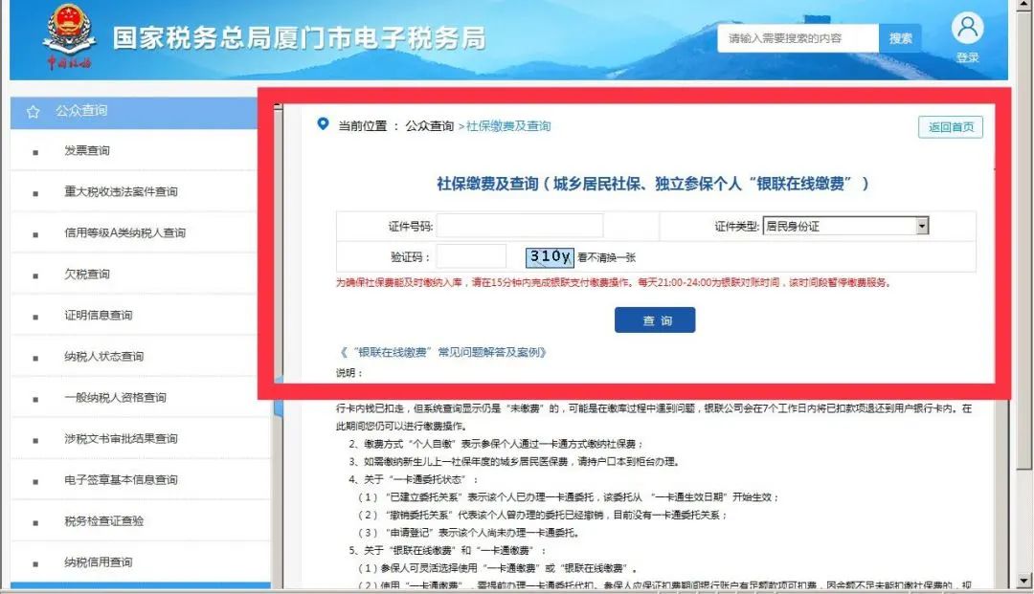Open 纳税人状态查询 in the sidebar
Screen dimensions: 1034x594
click(x=103, y=356)
